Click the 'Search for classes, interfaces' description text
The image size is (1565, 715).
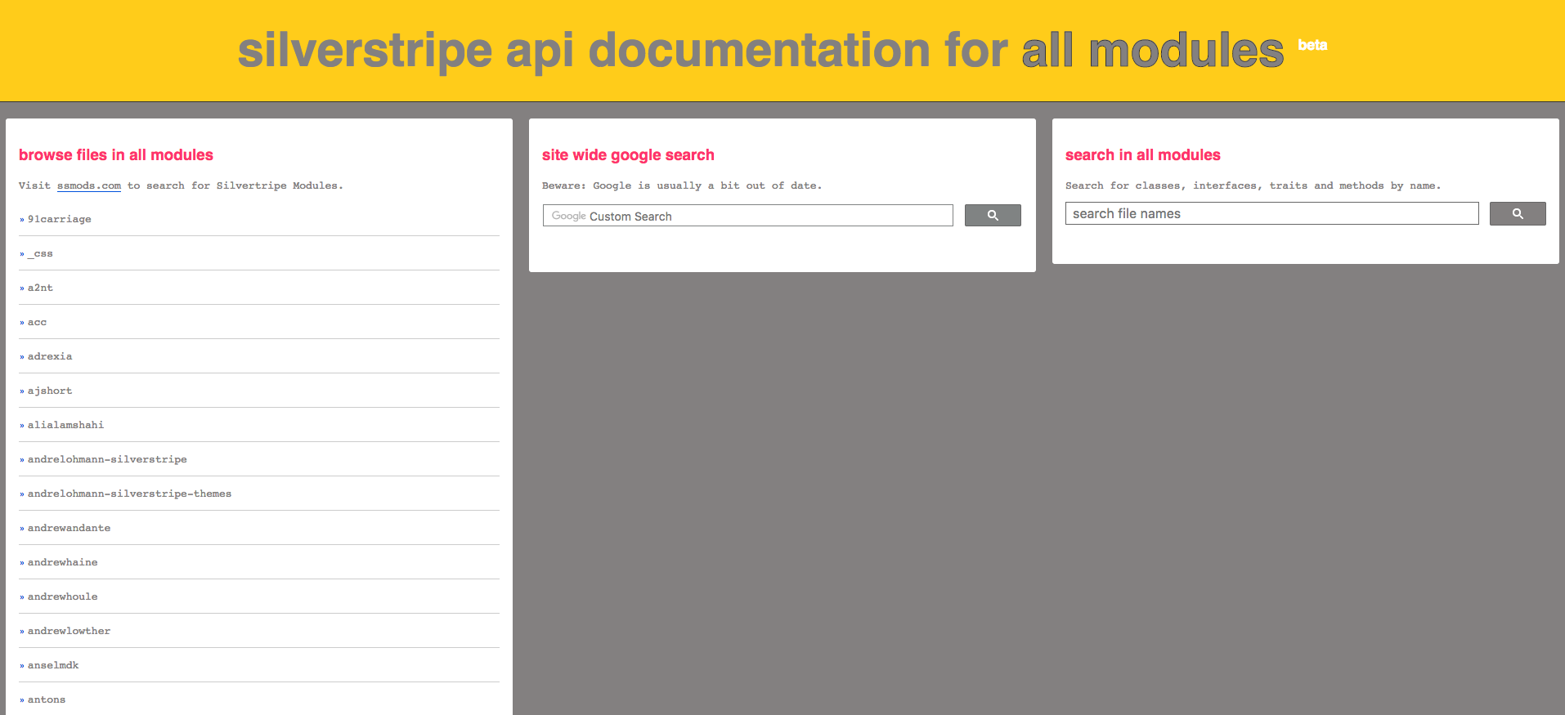tap(1253, 185)
